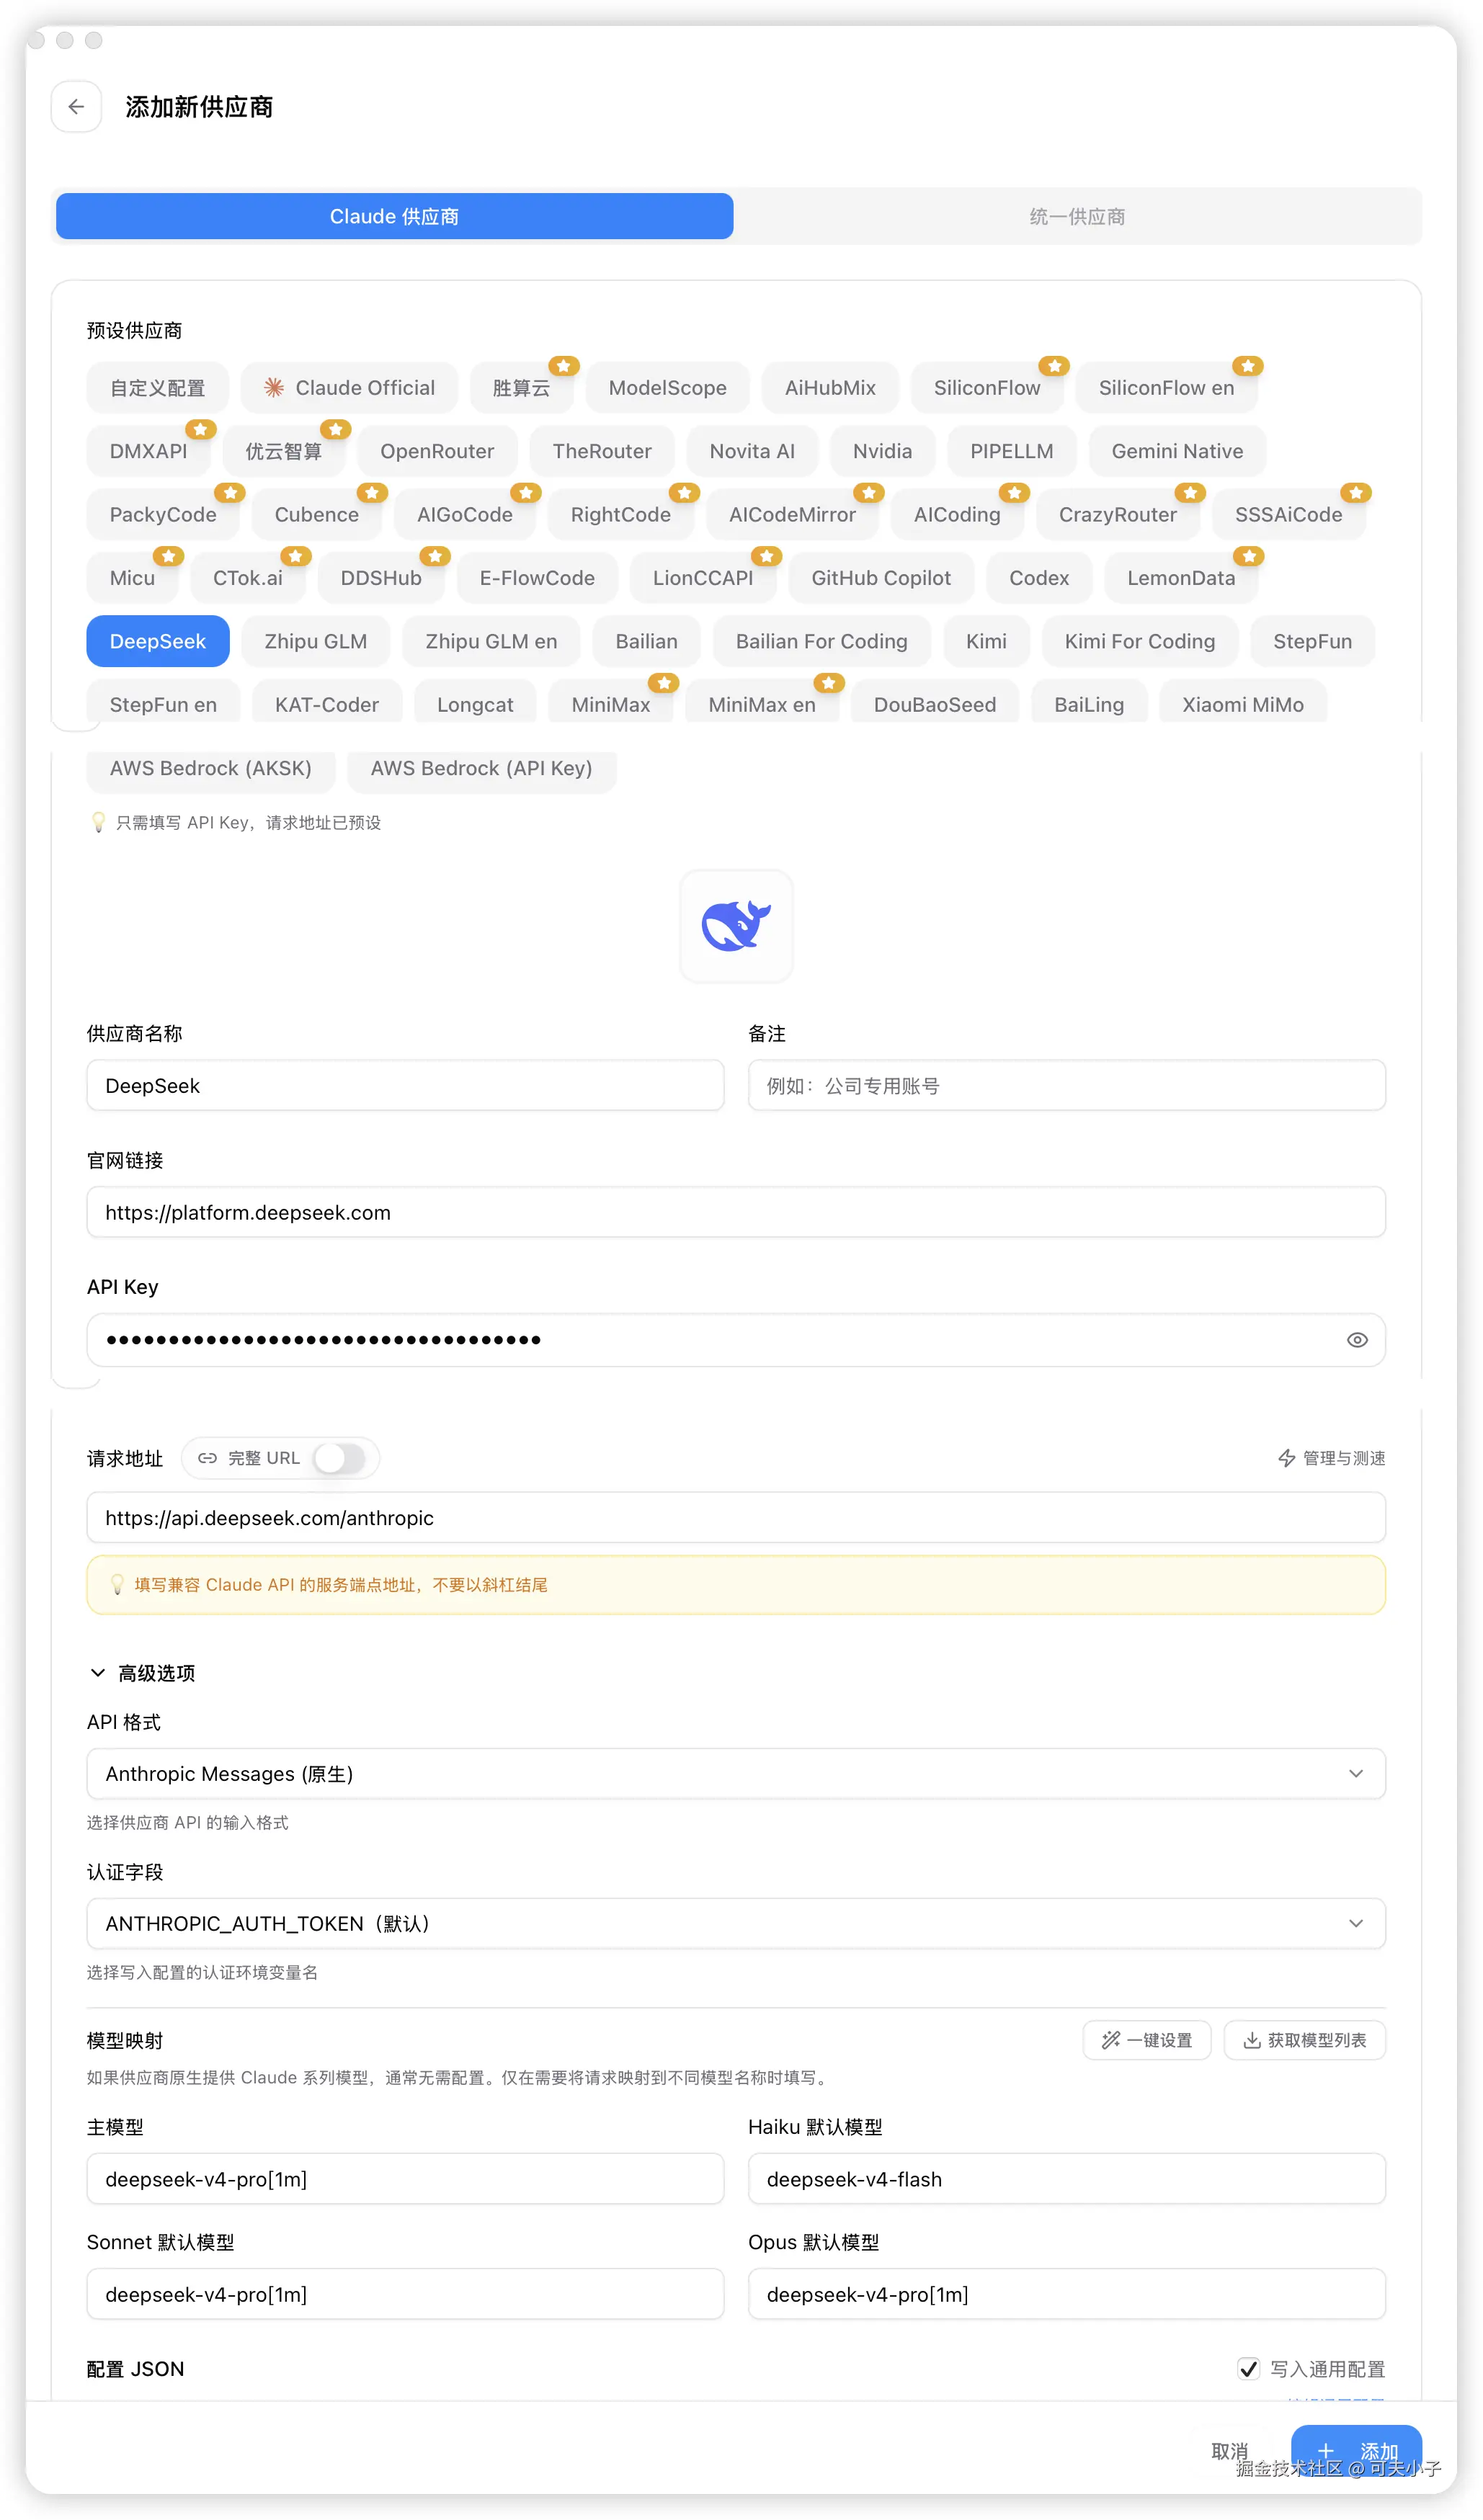The width and height of the screenshot is (1483, 2520).
Task: Choose the ModelScope preset
Action: coord(667,388)
